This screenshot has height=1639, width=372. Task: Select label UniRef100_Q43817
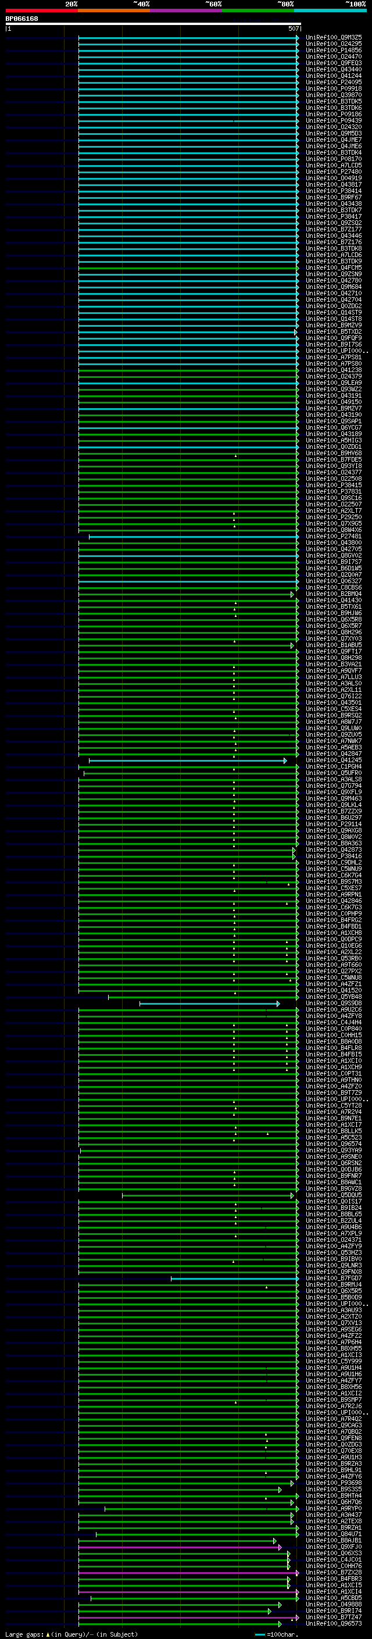click(x=334, y=184)
